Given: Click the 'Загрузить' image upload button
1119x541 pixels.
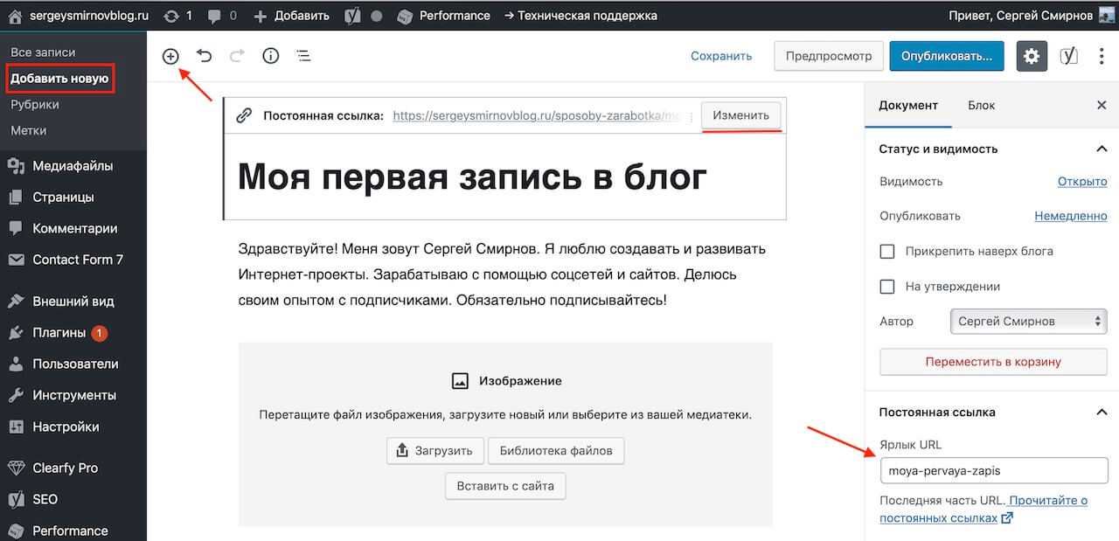Looking at the screenshot, I should (434, 451).
